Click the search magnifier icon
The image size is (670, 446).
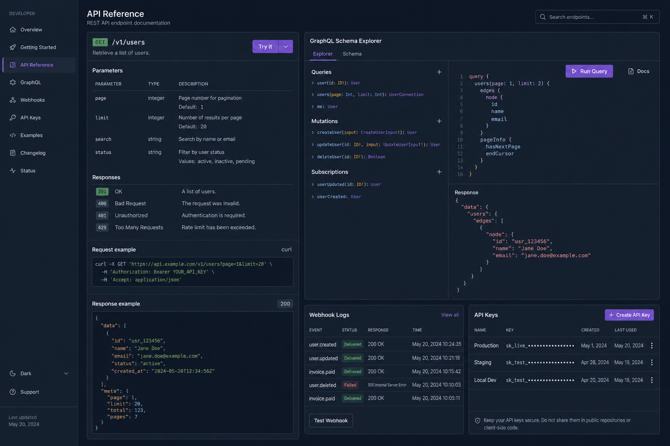point(543,17)
